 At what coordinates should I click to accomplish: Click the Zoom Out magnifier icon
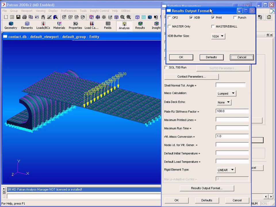click(x=122, y=17)
